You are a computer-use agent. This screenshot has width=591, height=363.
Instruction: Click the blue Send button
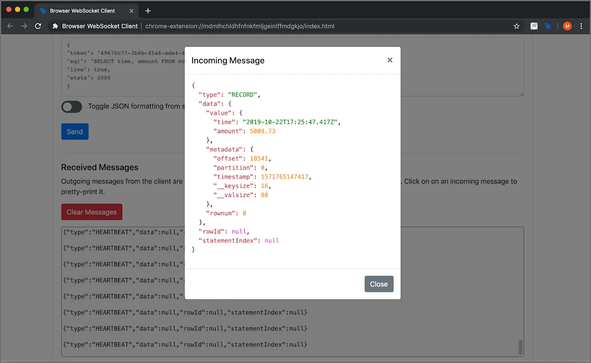[75, 132]
